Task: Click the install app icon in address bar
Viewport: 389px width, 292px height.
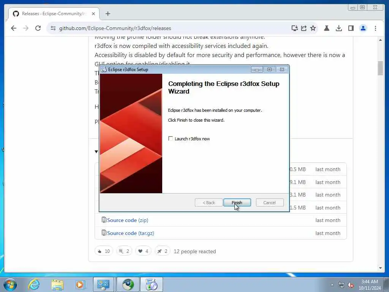Action: [x=294, y=28]
